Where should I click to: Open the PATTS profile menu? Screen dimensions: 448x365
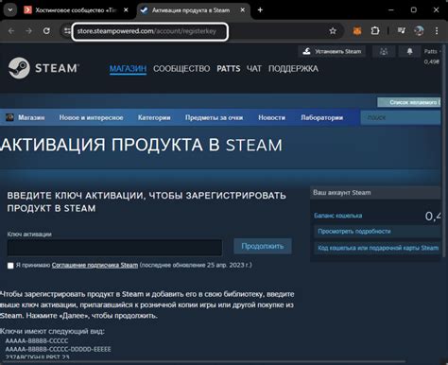(229, 69)
